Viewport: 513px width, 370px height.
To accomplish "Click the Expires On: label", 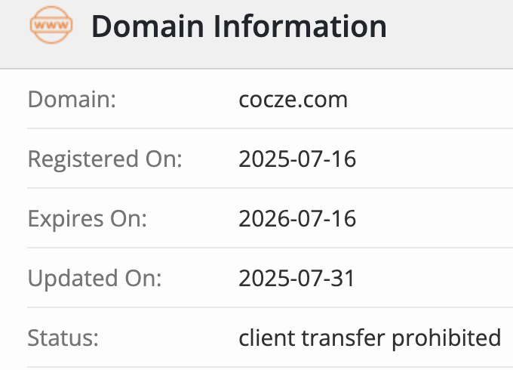I will [x=88, y=219].
